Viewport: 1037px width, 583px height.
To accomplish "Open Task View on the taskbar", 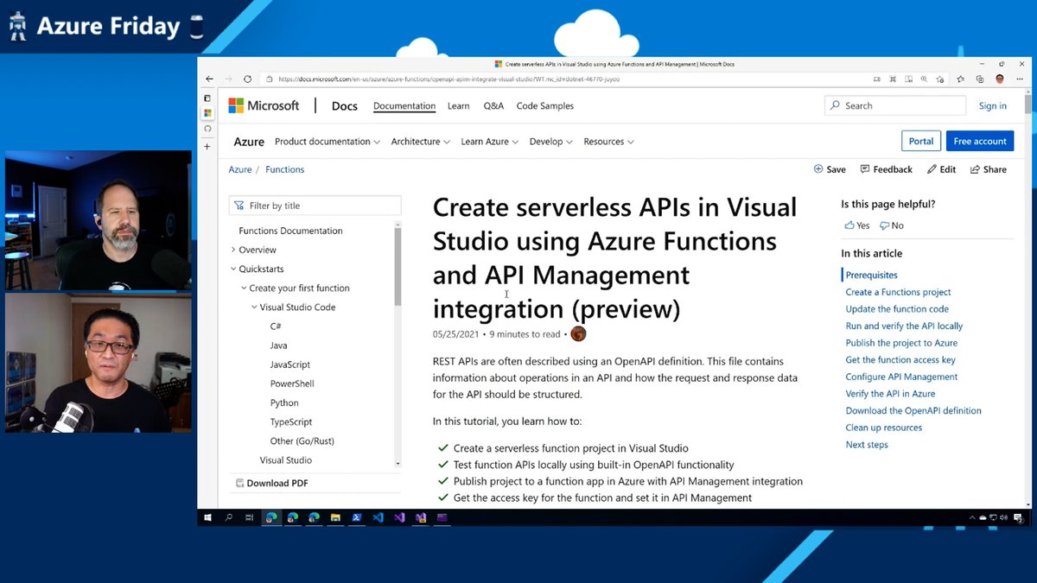I will point(250,517).
